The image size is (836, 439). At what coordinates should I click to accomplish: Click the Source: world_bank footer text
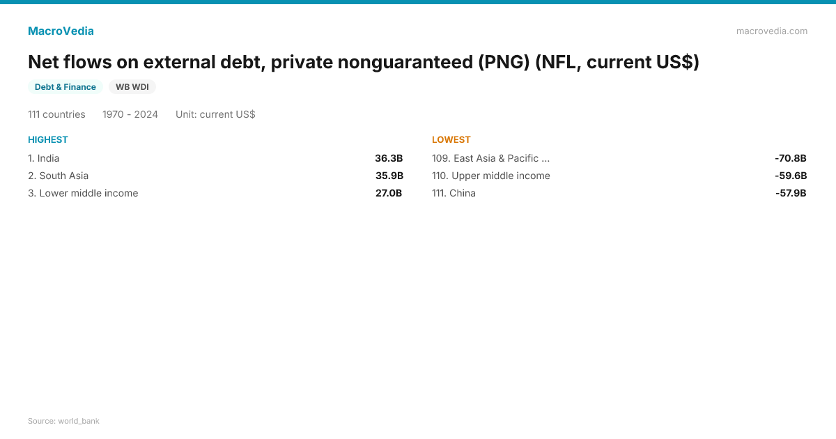63,421
